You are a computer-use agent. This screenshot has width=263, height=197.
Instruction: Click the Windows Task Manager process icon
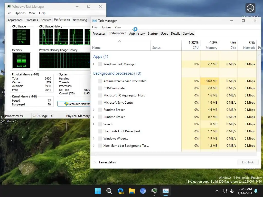point(100,64)
